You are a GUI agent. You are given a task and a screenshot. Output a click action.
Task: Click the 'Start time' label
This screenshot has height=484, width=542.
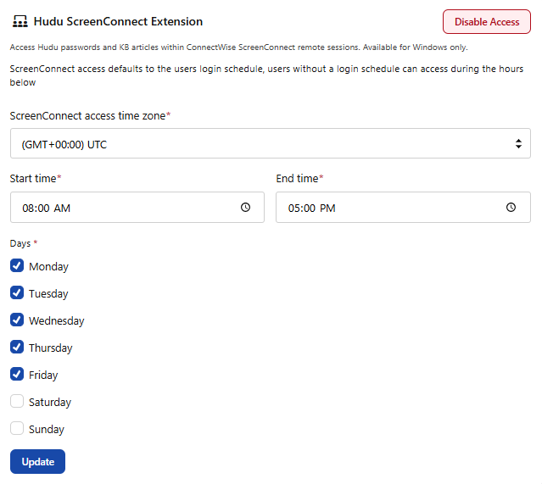pyautogui.click(x=33, y=178)
